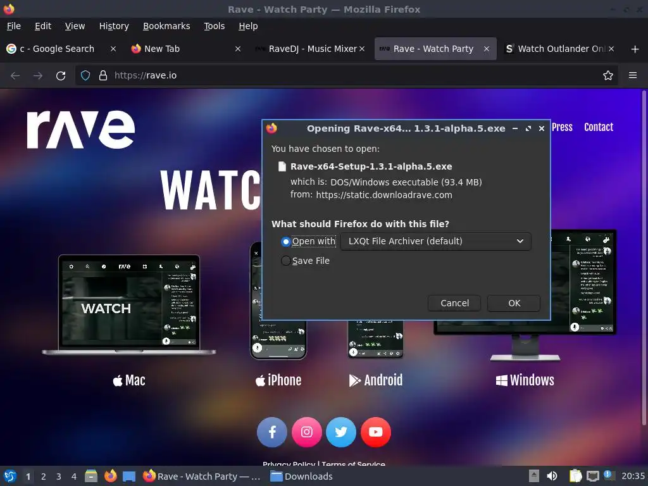Image resolution: width=648 pixels, height=486 pixels.
Task: Close the 'New Tab' tab
Action: (238, 49)
